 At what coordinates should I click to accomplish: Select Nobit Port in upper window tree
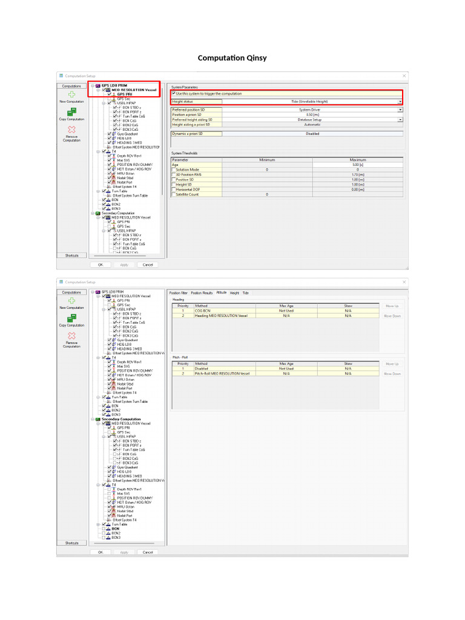[x=125, y=182]
